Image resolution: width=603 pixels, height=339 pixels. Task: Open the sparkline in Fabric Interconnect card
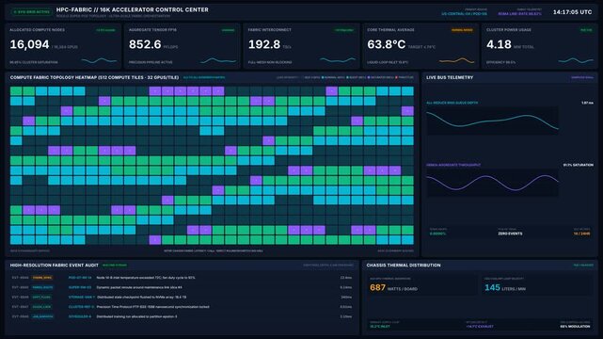click(x=338, y=60)
